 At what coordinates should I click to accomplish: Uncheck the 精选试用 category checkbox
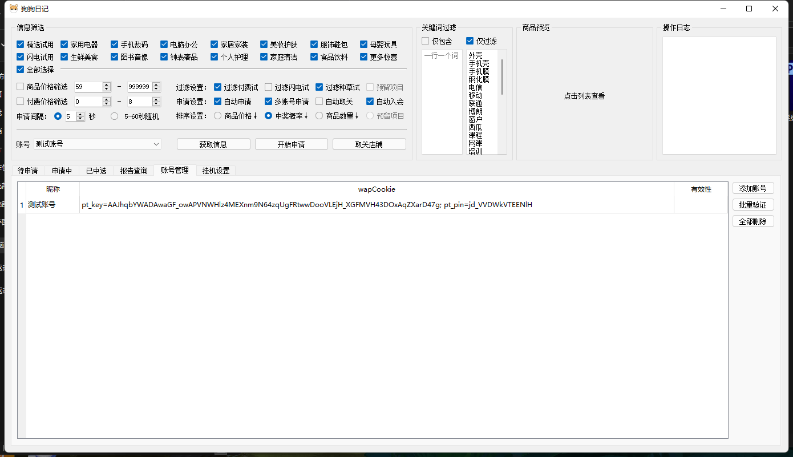point(21,45)
